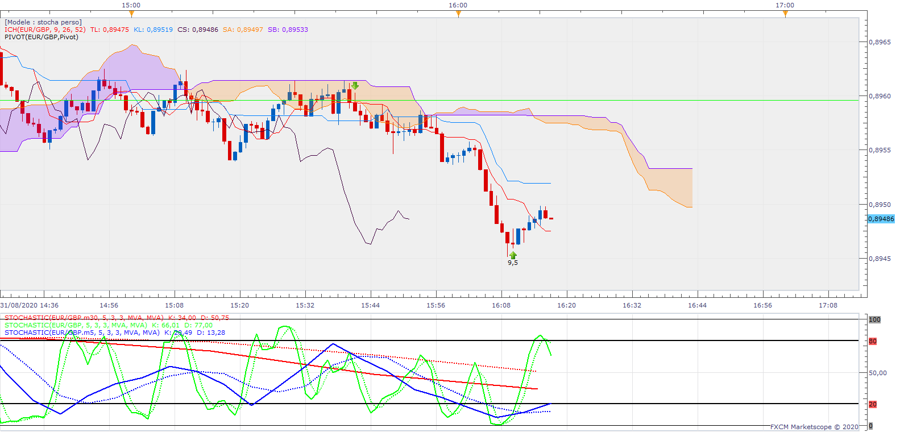This screenshot has width=900, height=432.
Task: Click the stochastic scale label 100
Action: tap(874, 319)
